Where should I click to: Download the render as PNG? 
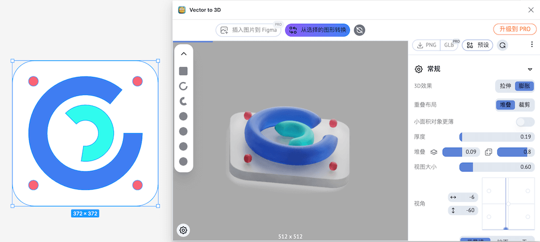tap(427, 45)
